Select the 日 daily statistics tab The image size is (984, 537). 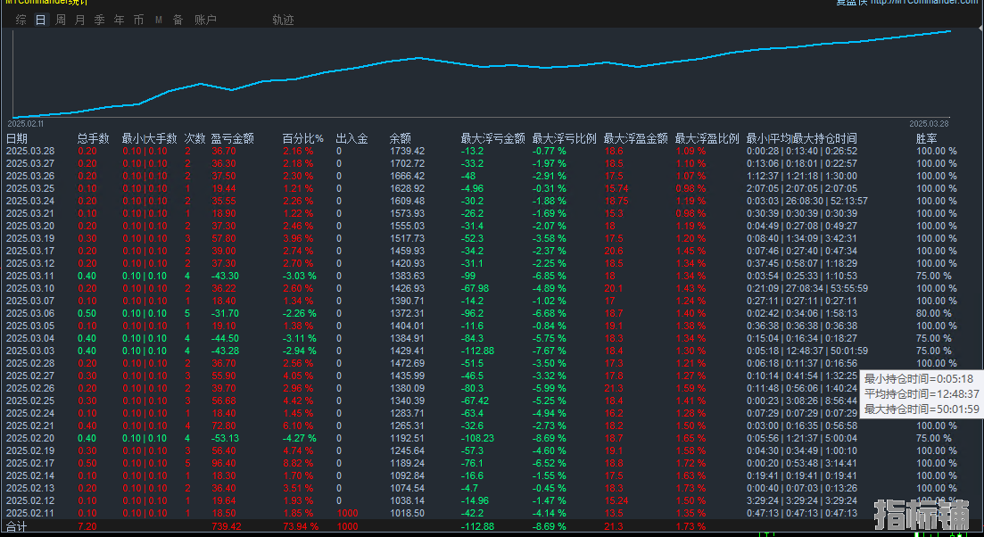point(40,20)
